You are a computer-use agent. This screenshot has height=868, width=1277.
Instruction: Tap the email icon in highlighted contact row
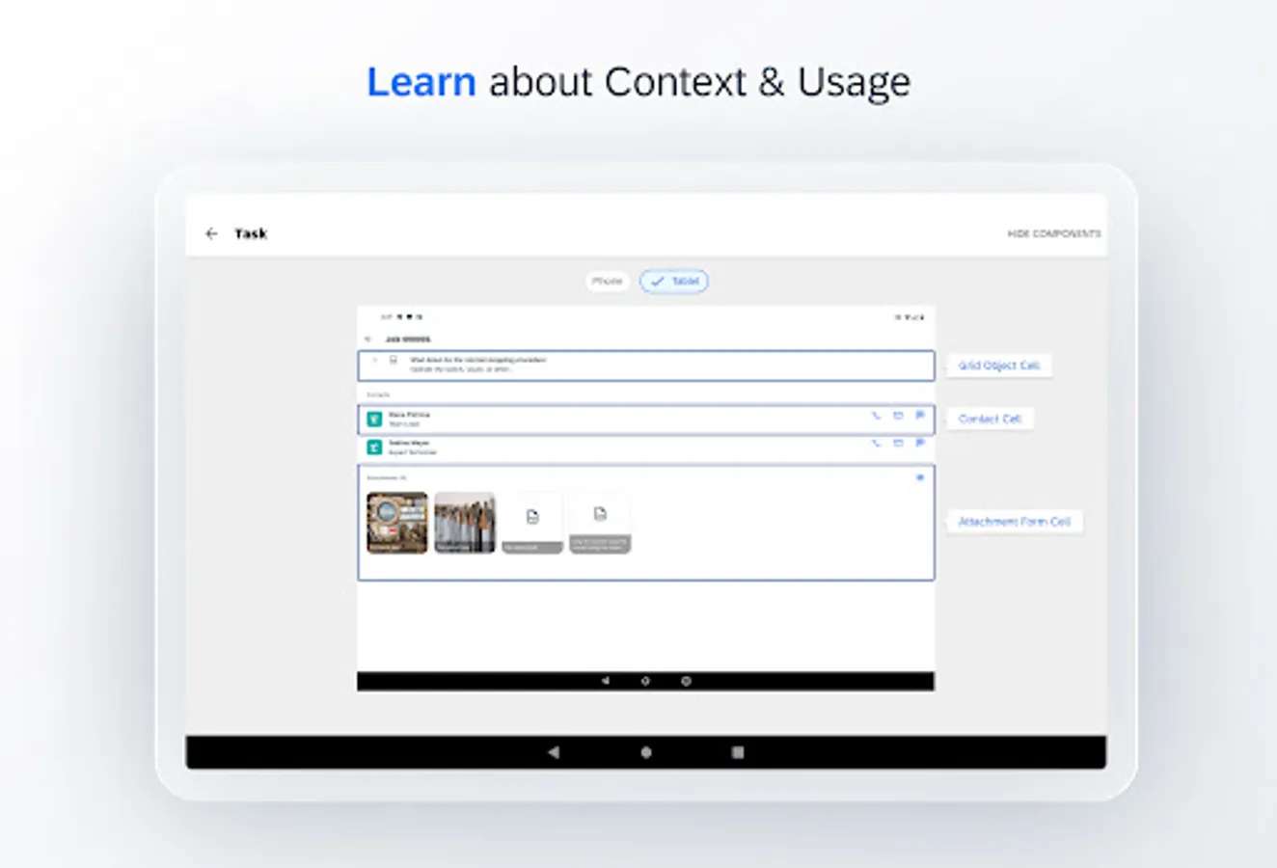click(898, 416)
